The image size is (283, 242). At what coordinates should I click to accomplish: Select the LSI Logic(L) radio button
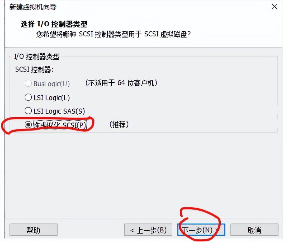(28, 97)
